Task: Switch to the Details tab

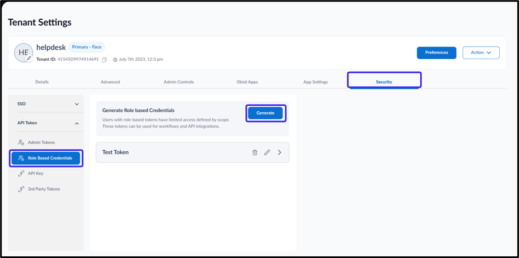Action: pyautogui.click(x=42, y=82)
